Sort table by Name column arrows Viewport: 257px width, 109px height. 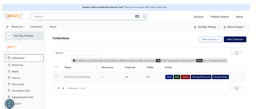pyautogui.click(x=96, y=68)
